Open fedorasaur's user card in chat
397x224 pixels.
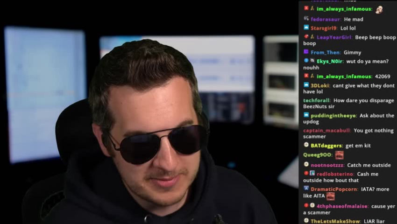pos(326,19)
